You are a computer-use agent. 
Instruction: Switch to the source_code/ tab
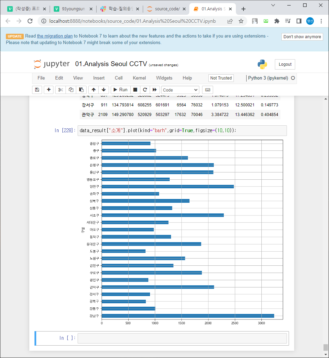[x=167, y=9]
